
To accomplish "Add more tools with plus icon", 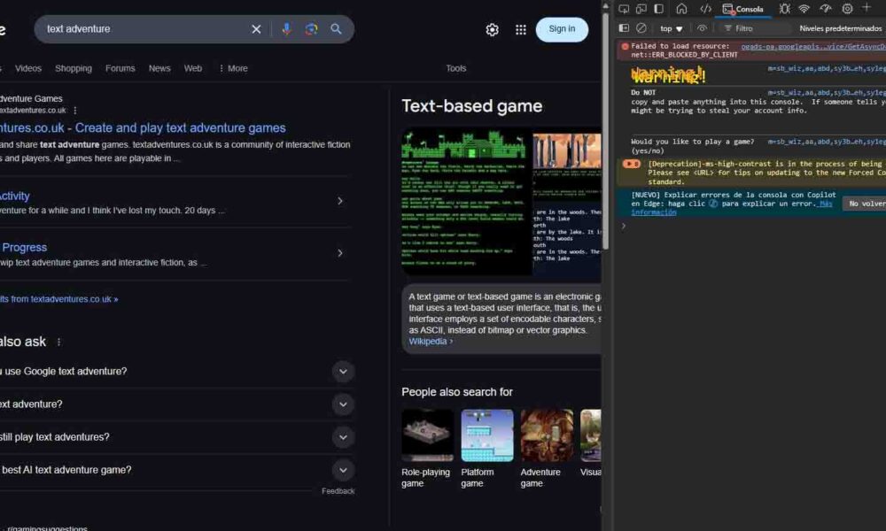I will pos(867,7).
